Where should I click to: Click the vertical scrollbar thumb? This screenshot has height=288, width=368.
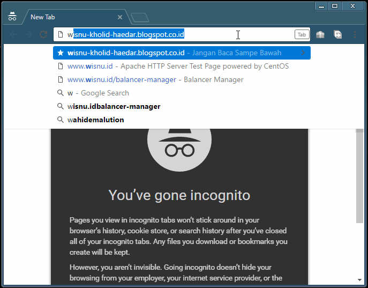[359, 176]
